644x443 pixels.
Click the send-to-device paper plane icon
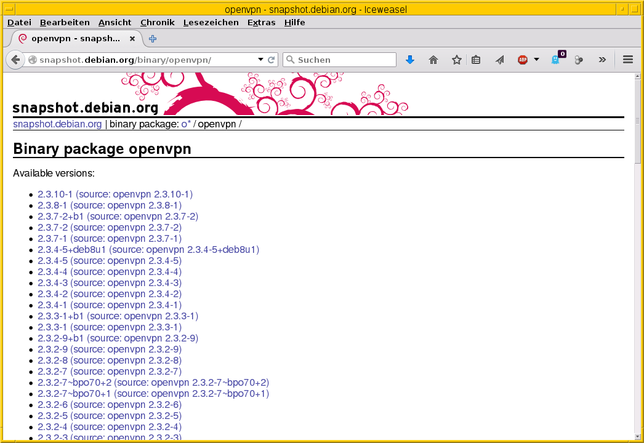(x=499, y=60)
